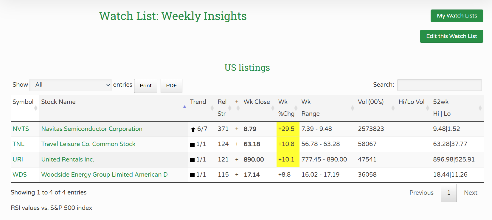Open NVTS symbol link
Image resolution: width=492 pixels, height=220 pixels.
[21, 129]
